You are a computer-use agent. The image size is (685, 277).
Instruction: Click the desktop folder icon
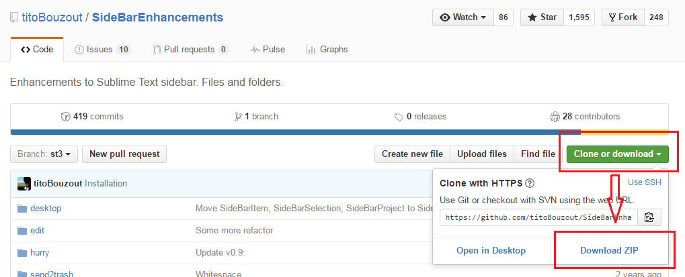pos(22,209)
